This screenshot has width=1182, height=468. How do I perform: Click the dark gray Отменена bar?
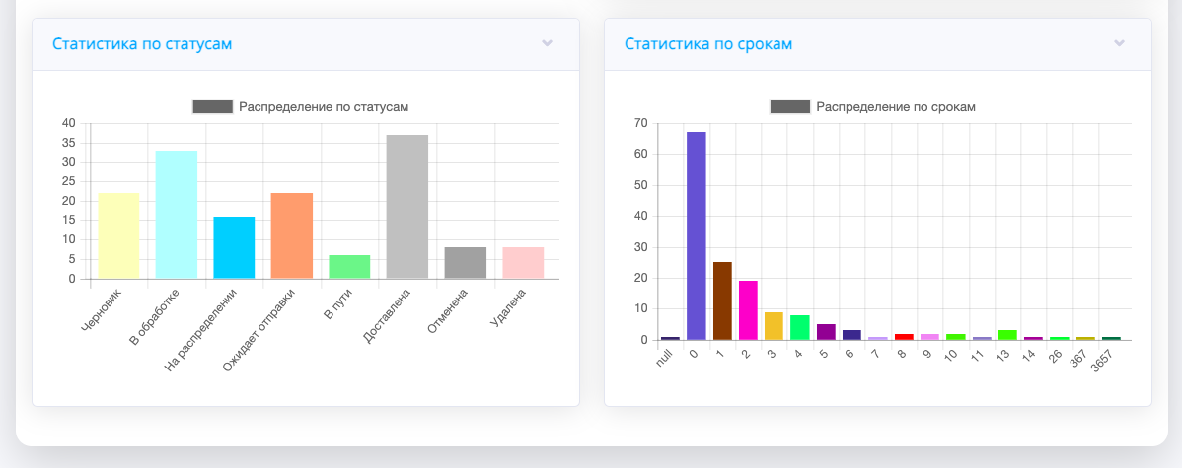coord(465,263)
